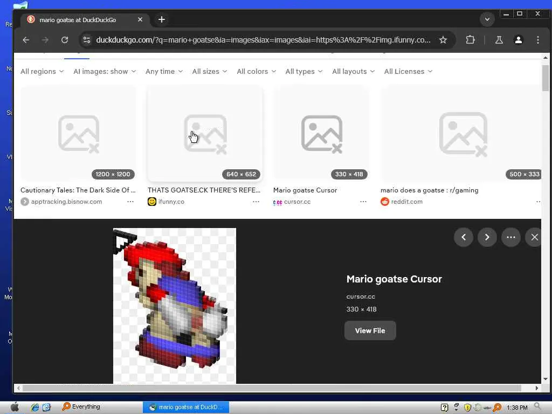Open the Mario goatse Cursor result title

click(305, 190)
